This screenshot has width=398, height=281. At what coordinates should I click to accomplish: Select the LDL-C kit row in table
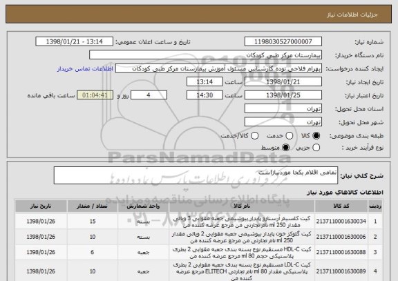[x=198, y=271]
